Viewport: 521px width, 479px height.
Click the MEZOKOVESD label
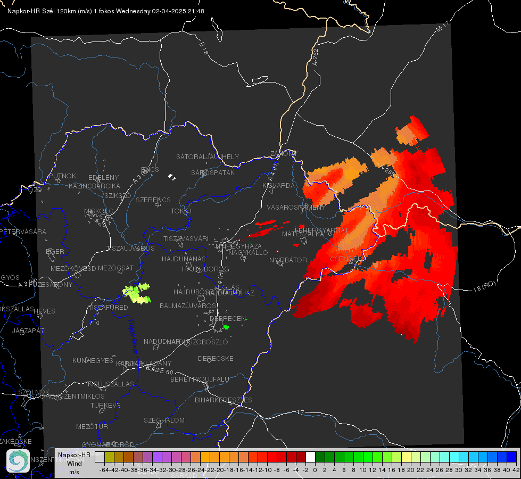[73, 268]
